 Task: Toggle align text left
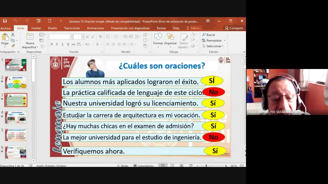click(108, 44)
